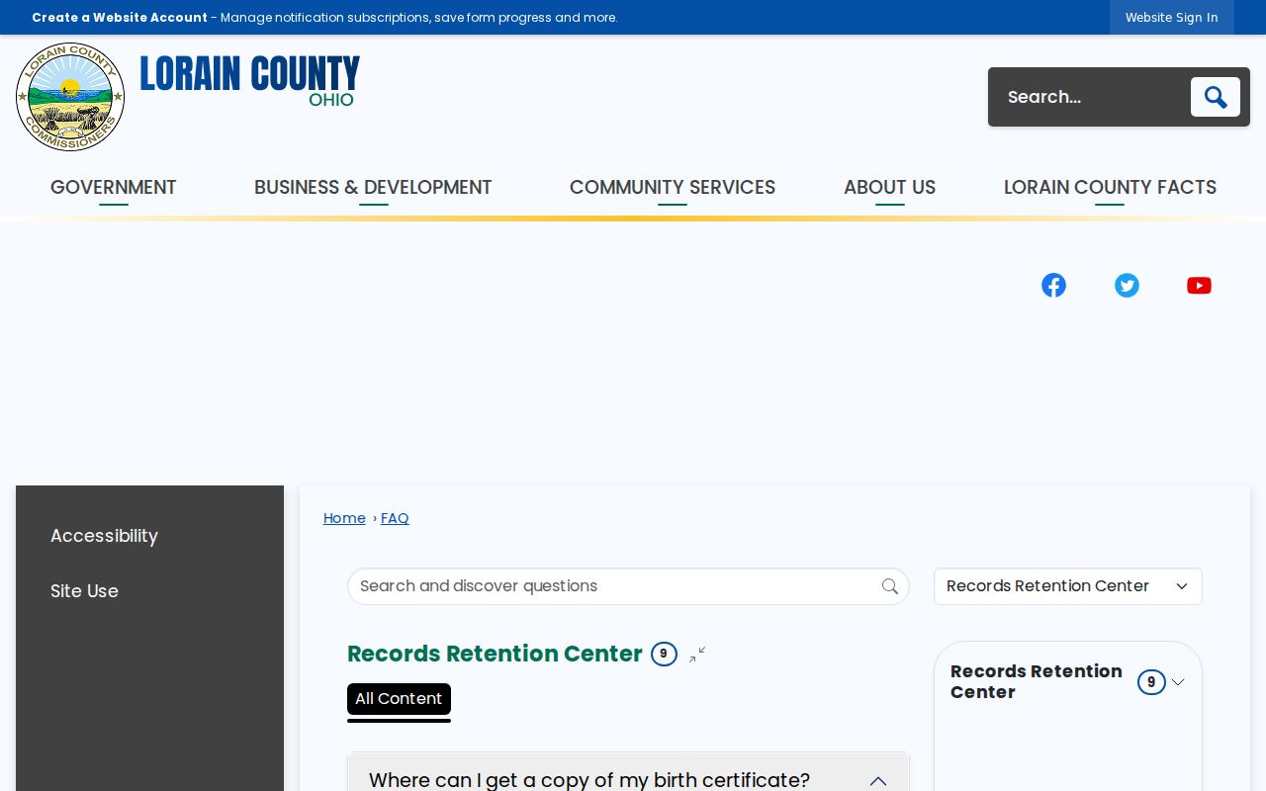Click the Records Retention Center green heading
Viewport: 1266px width, 791px height.
(x=495, y=654)
